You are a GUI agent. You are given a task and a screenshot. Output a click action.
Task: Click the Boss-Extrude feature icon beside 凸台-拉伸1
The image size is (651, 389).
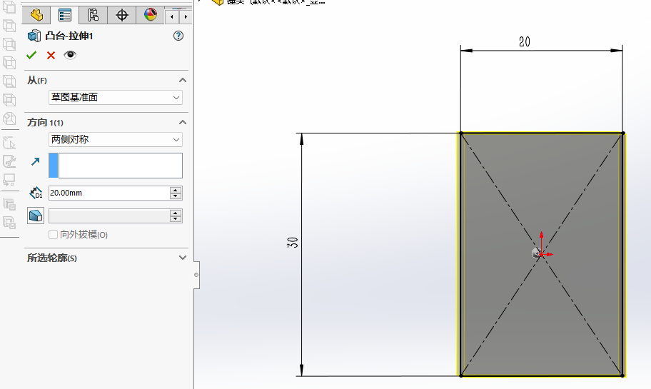tap(34, 36)
